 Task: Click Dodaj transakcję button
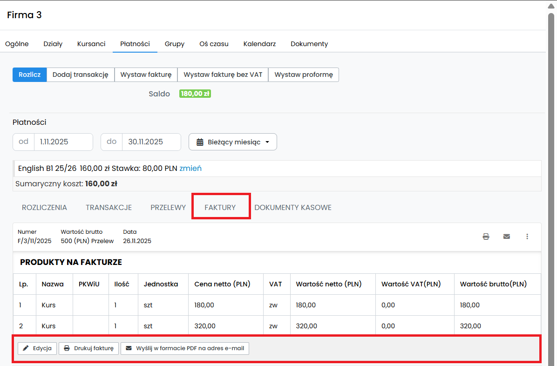(x=81, y=75)
